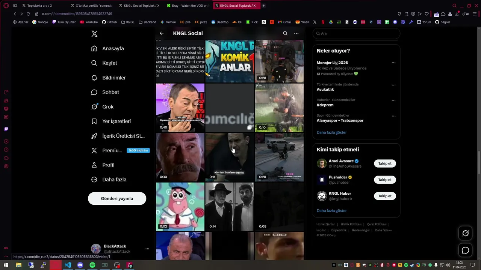The height and width of the screenshot is (270, 481).
Task: Go back in browser history
Action: [15, 14]
